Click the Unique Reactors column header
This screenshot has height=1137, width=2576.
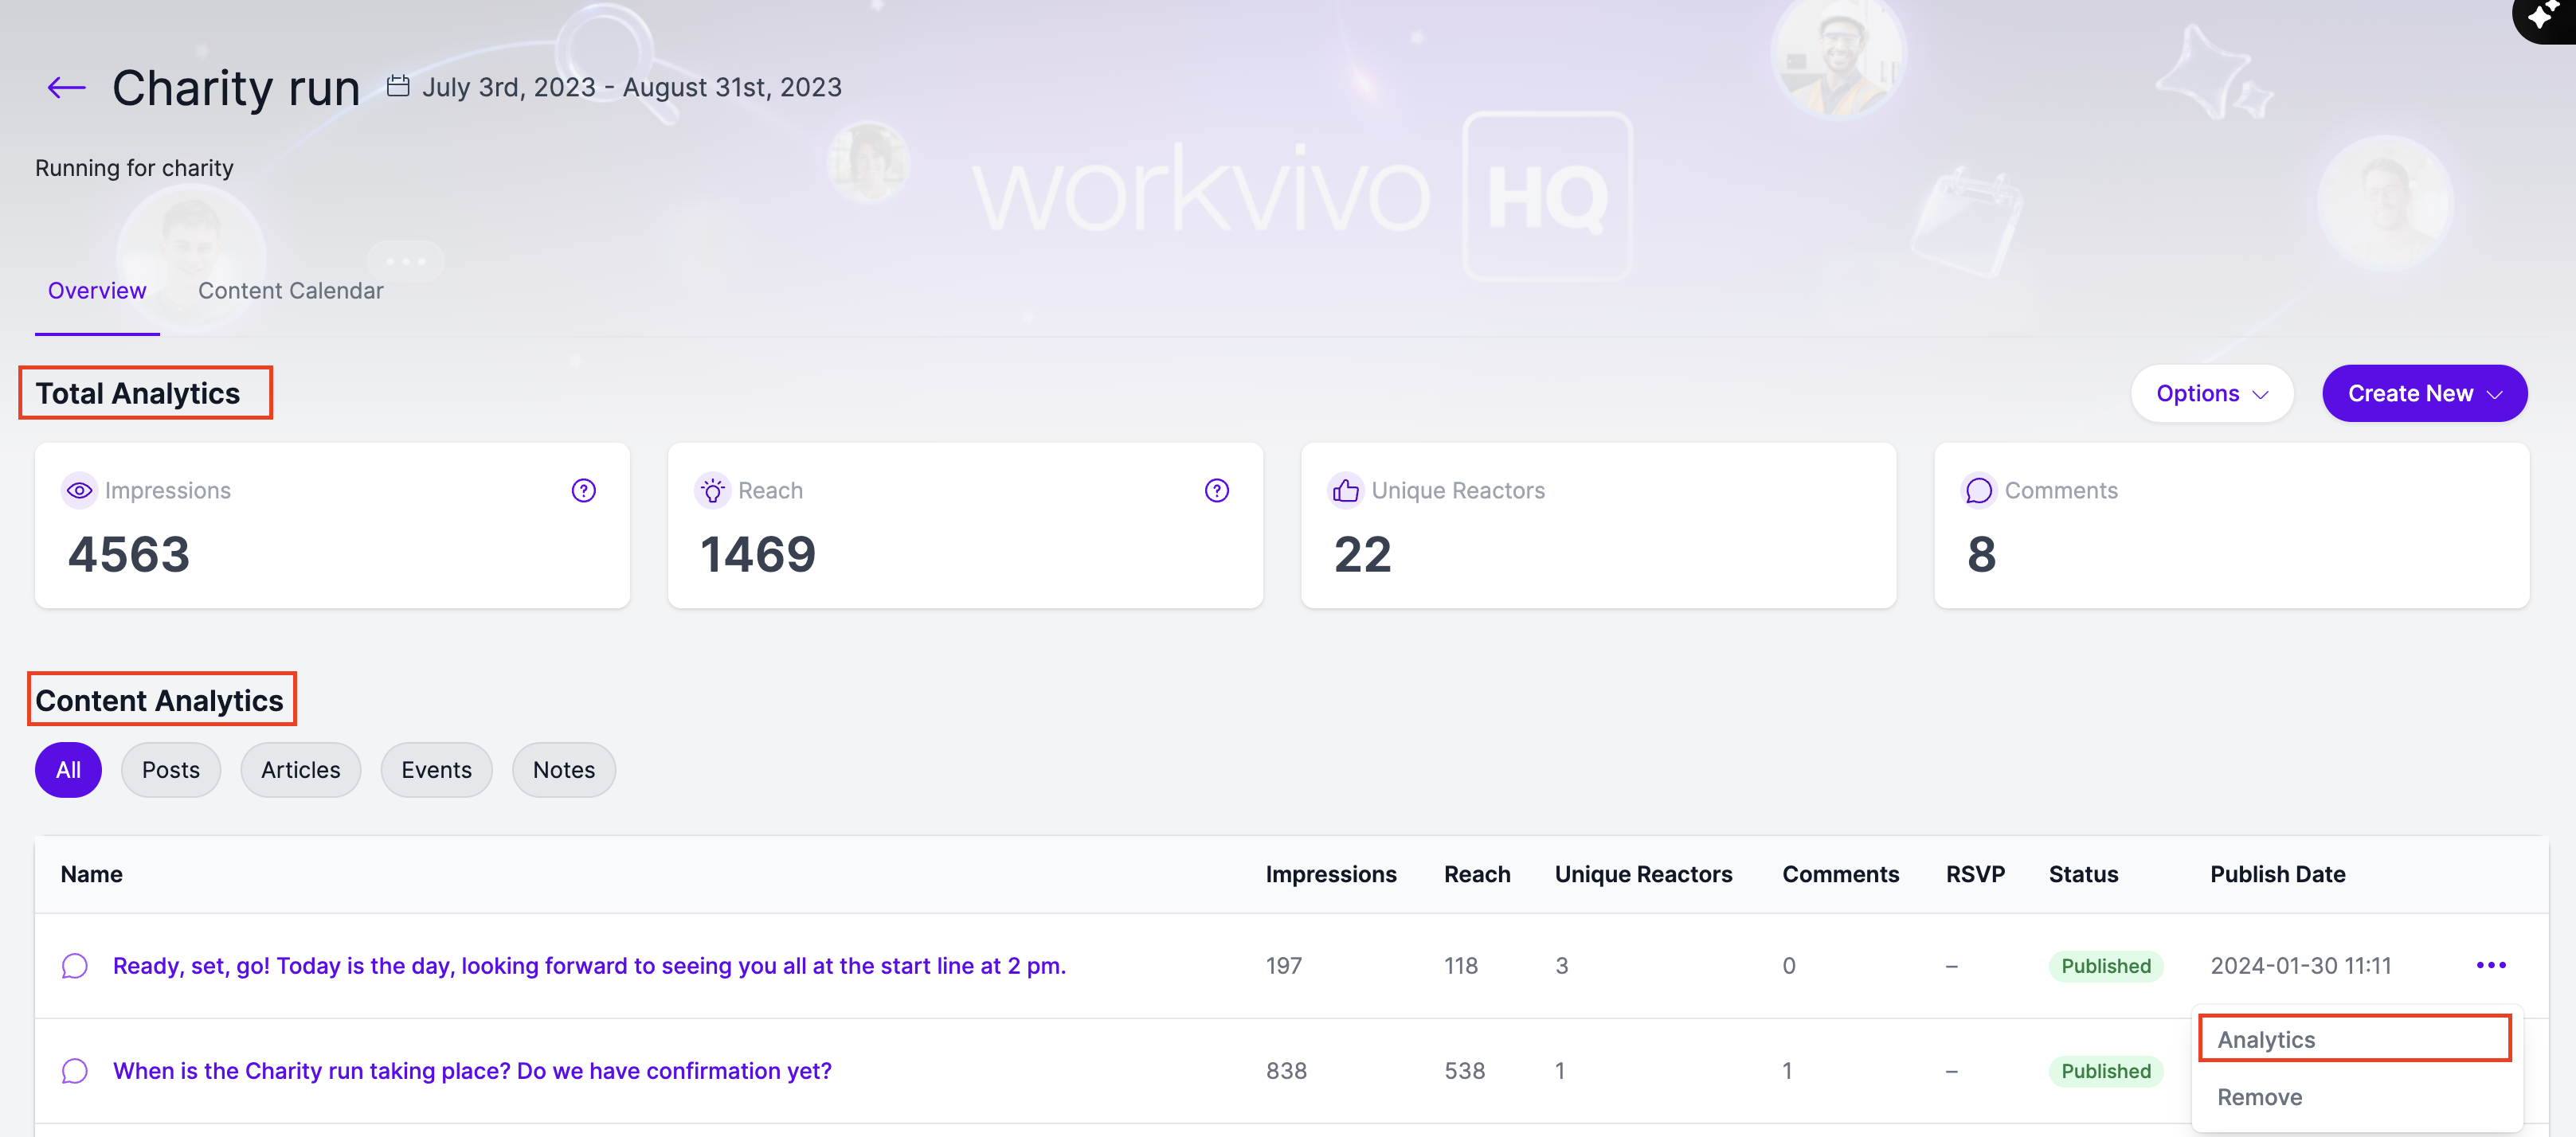click(1643, 874)
